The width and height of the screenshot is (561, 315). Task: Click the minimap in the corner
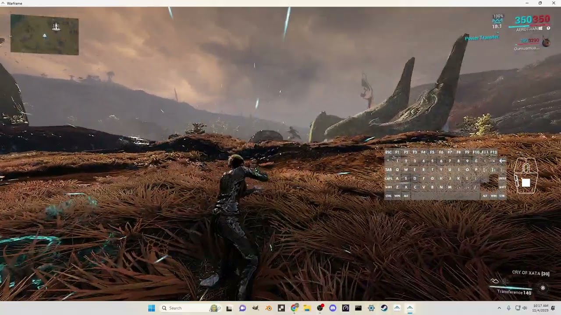point(44,35)
